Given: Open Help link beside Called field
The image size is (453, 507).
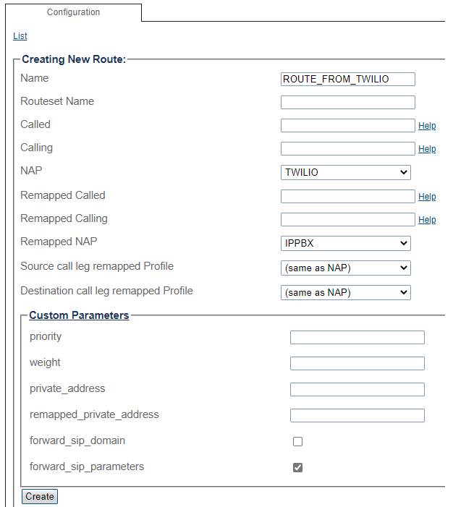Looking at the screenshot, I should [x=427, y=126].
